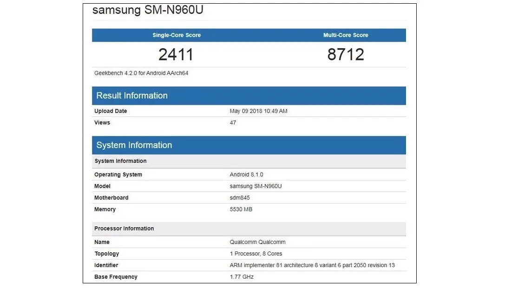Click the 1.77 GHz frequency value
This screenshot has height=288, width=511.
pos(242,277)
